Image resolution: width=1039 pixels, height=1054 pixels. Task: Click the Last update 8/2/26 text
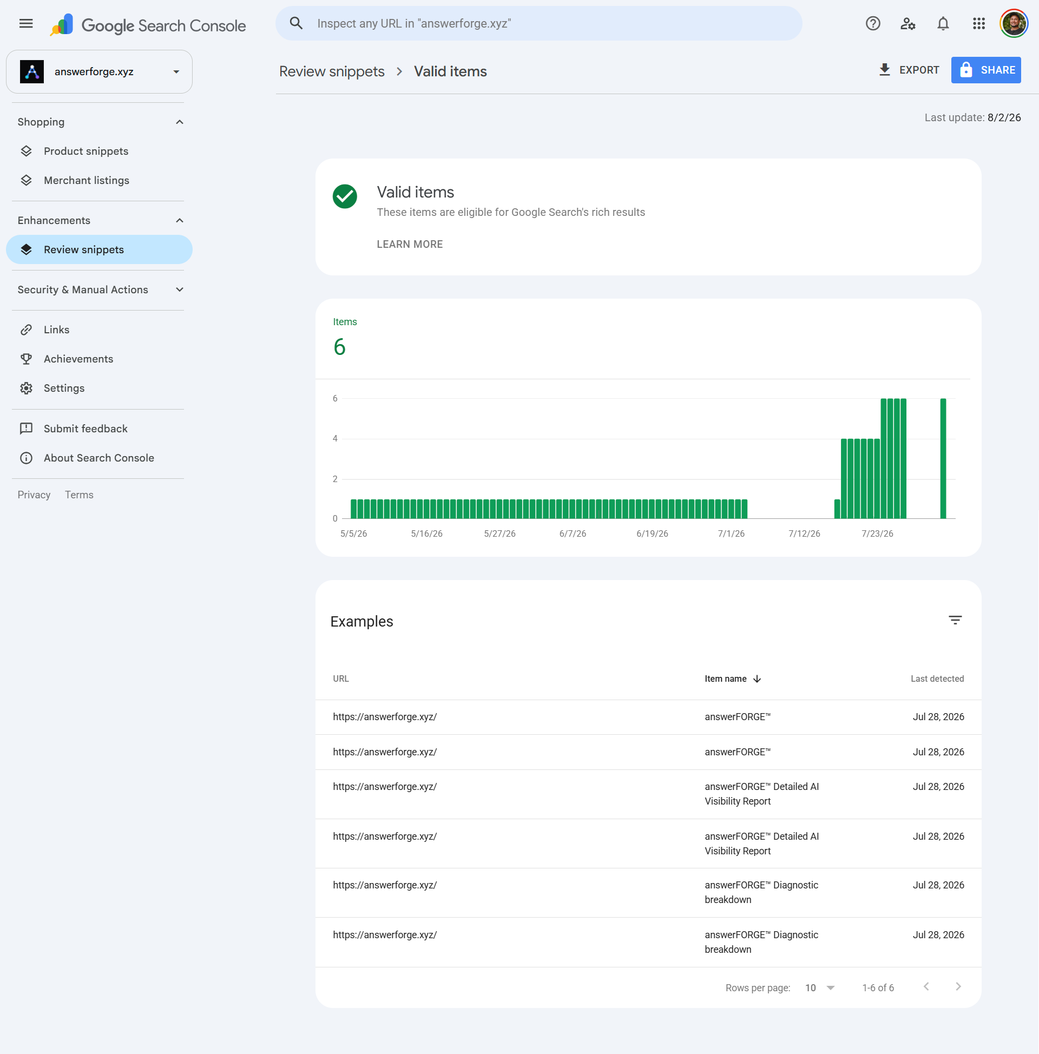(972, 118)
